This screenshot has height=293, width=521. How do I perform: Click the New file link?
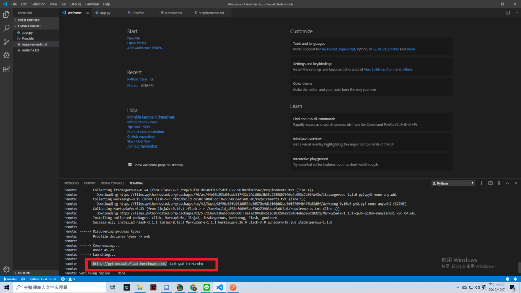point(133,38)
